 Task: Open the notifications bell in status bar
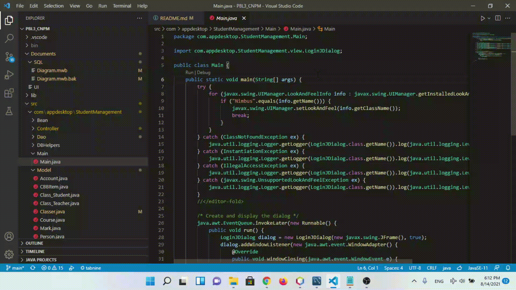click(508, 268)
